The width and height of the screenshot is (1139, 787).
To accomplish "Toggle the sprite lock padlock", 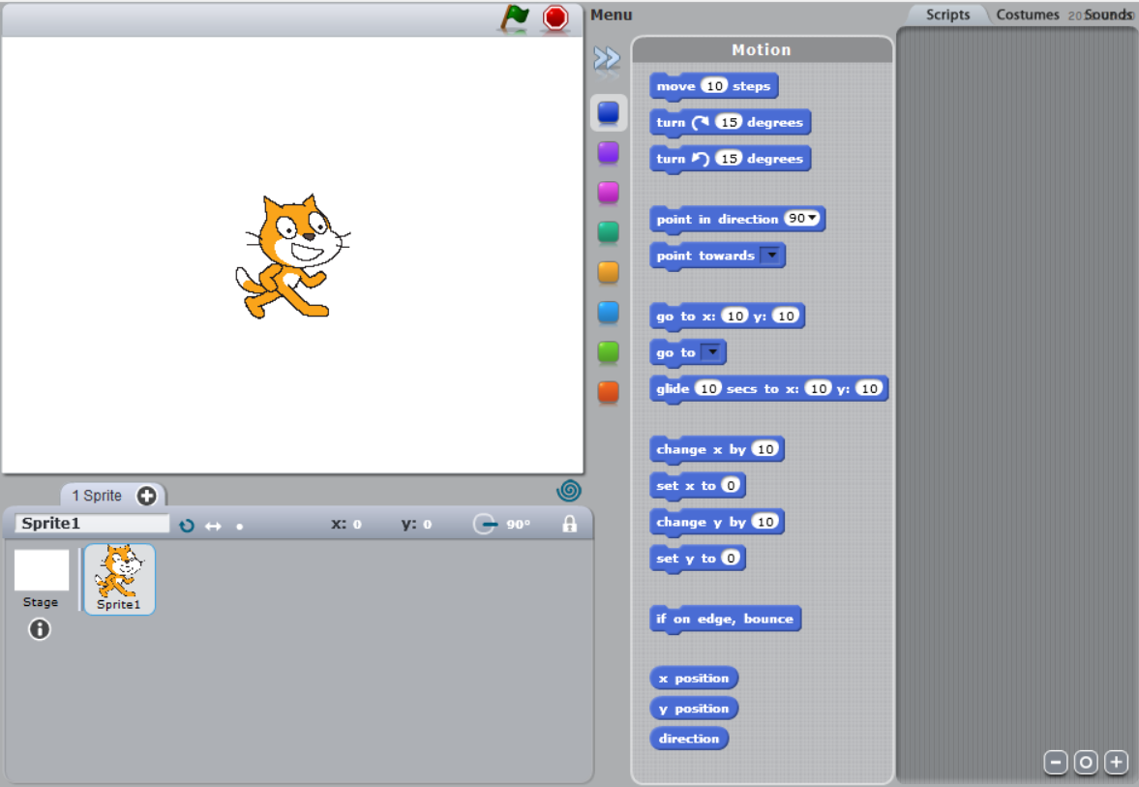I will tap(570, 524).
